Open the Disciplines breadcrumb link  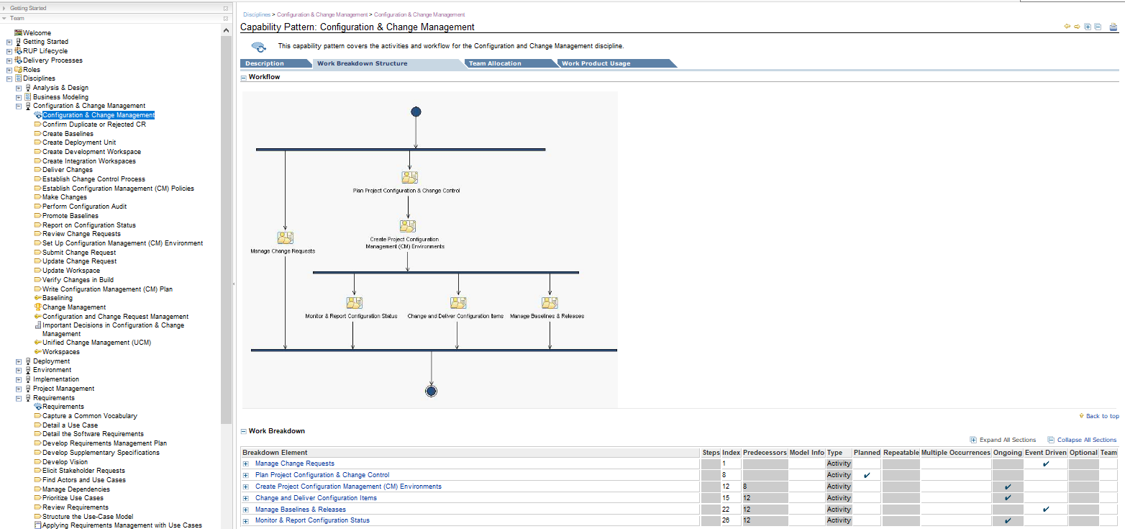point(257,14)
